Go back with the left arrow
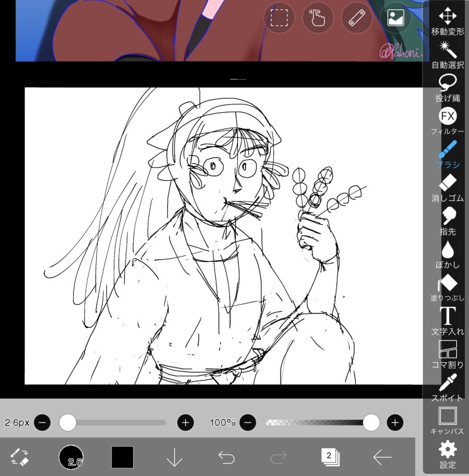 (382, 457)
